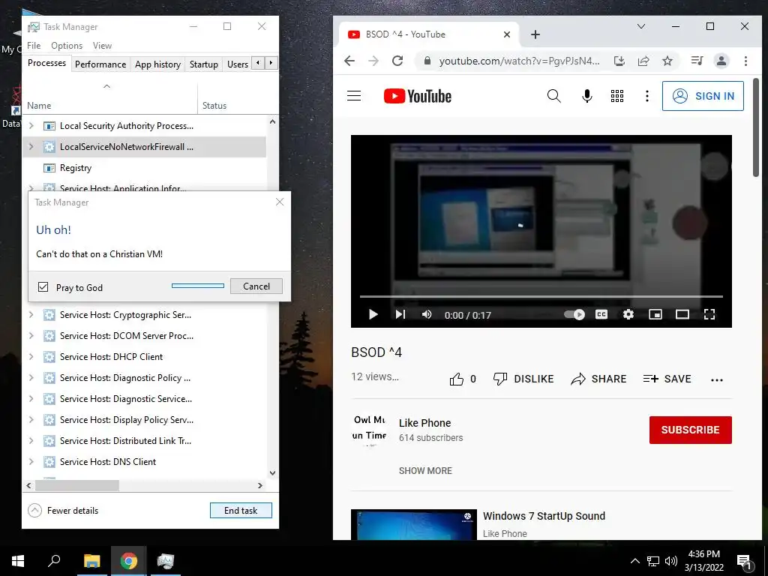Open Chrome three-dot menu

(x=745, y=61)
